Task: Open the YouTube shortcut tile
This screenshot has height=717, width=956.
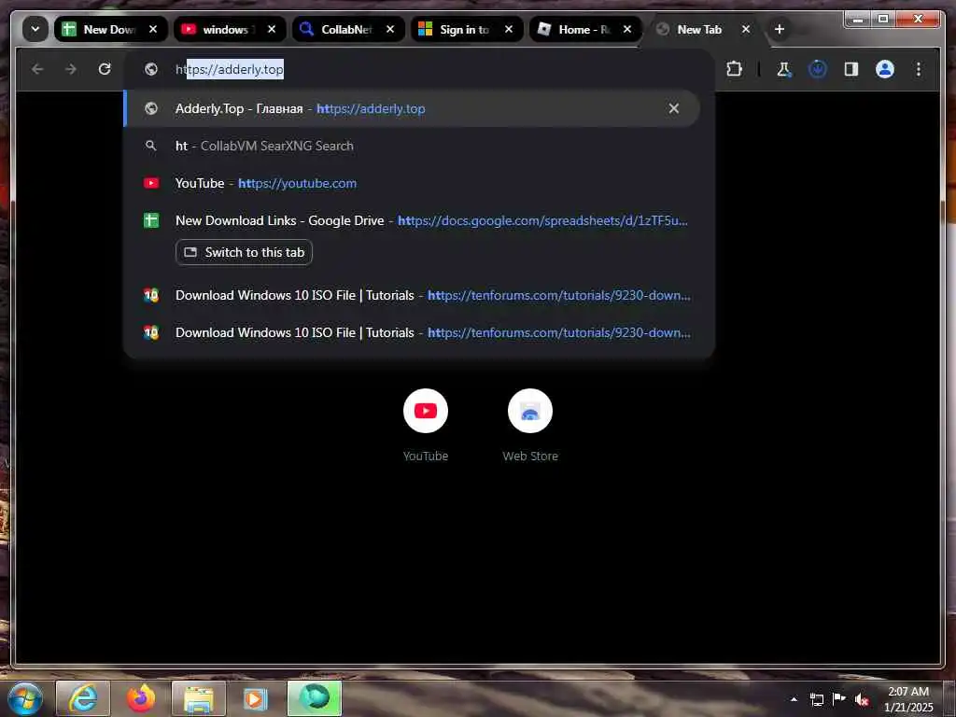Action: (x=426, y=426)
